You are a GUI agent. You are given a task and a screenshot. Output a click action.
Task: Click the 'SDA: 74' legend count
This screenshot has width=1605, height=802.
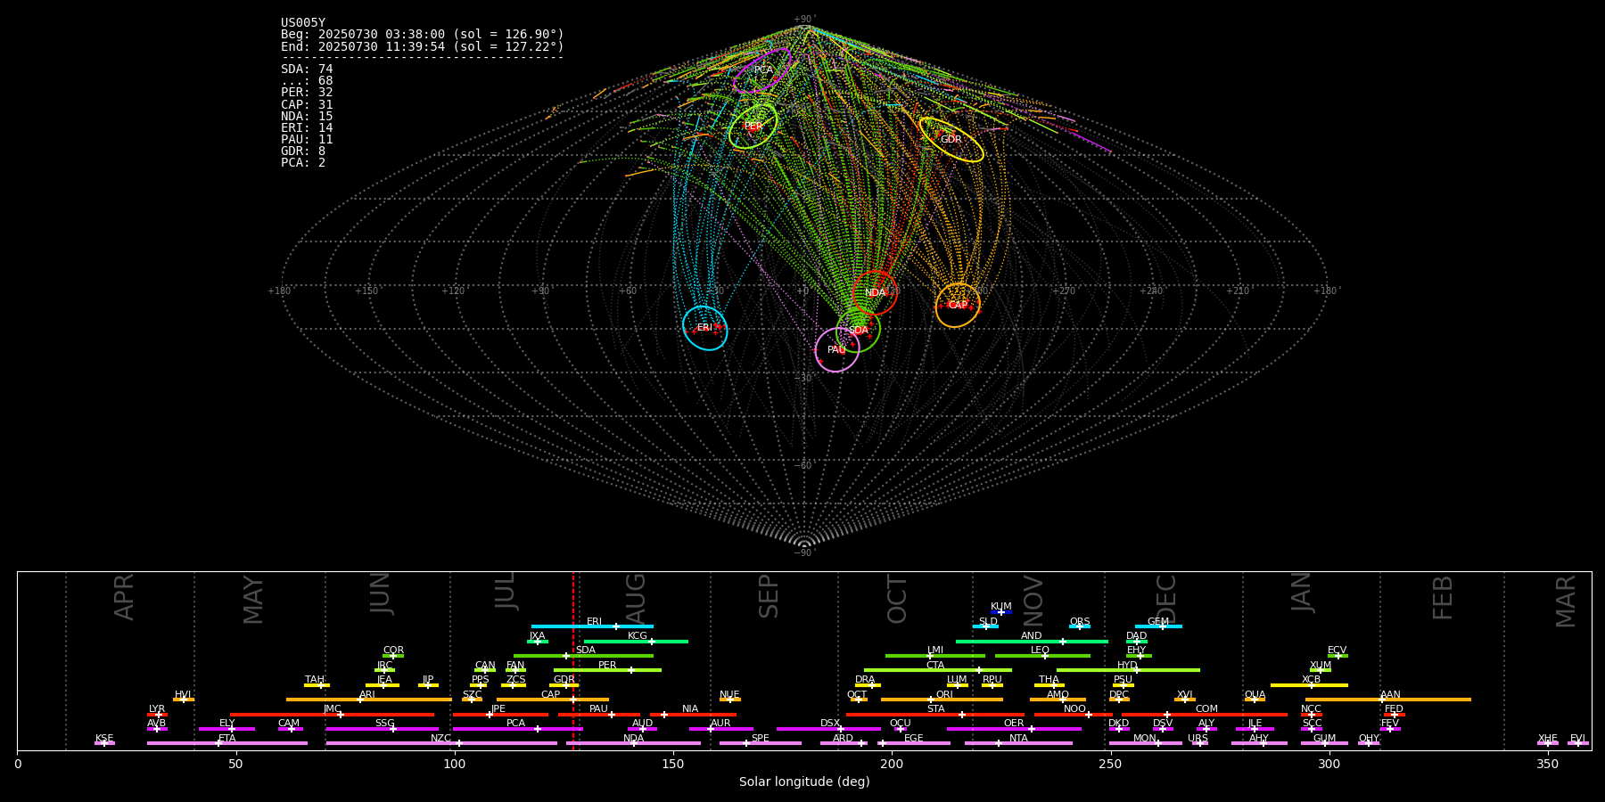click(307, 70)
